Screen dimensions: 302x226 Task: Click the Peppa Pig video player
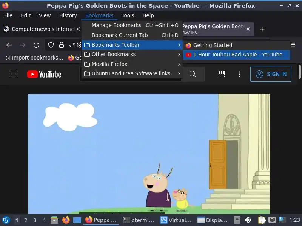click(x=149, y=154)
